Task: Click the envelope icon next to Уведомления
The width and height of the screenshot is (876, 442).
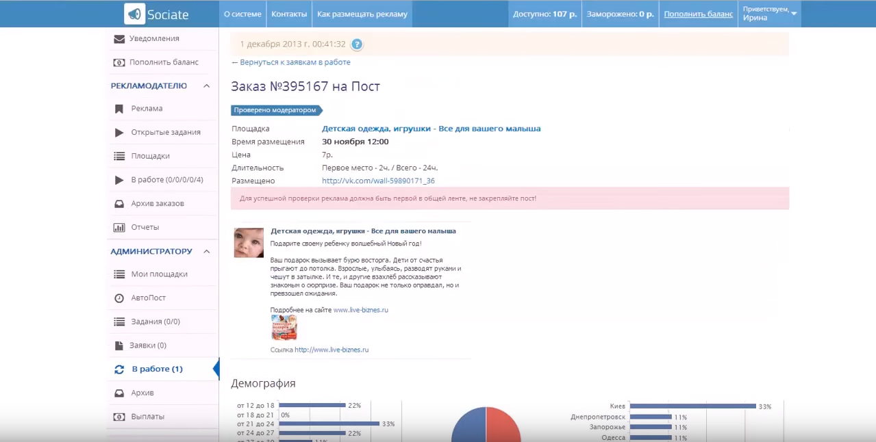Action: 118,39
